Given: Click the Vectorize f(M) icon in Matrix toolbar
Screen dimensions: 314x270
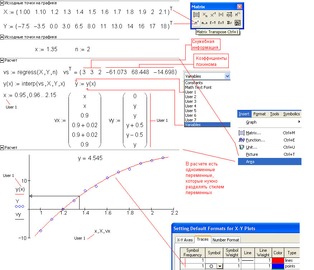Looking at the screenshot, I should coord(229,15).
